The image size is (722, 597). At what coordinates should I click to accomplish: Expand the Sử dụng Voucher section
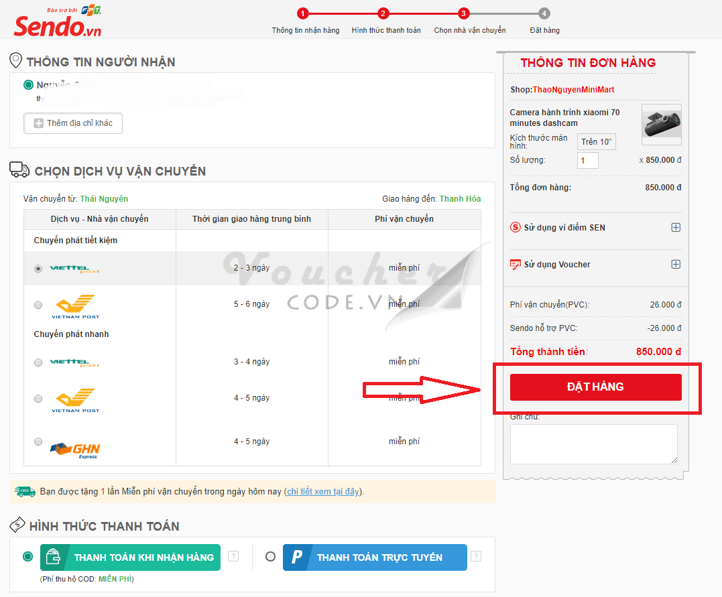pyautogui.click(x=676, y=264)
